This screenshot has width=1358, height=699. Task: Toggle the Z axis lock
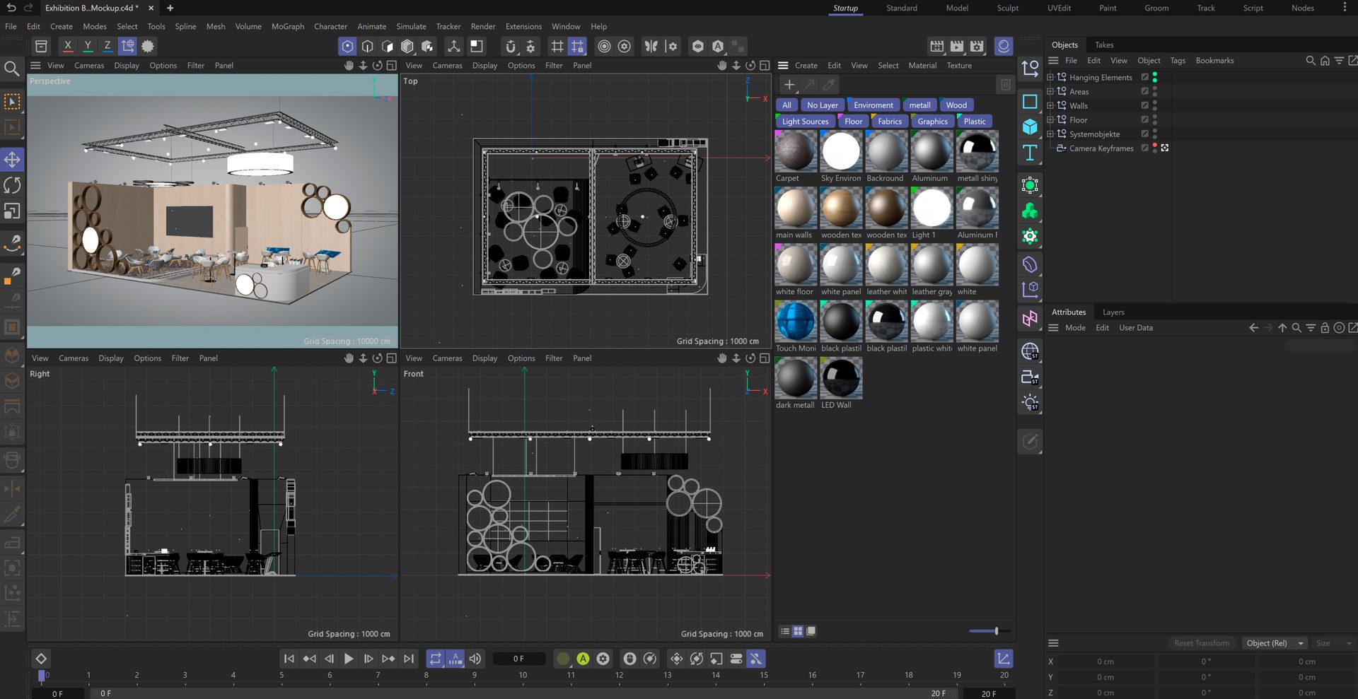point(108,46)
